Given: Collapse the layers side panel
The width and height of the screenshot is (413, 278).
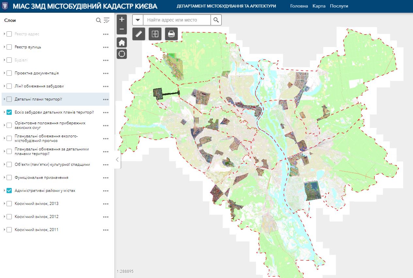Looking at the screenshot, I should (117, 160).
